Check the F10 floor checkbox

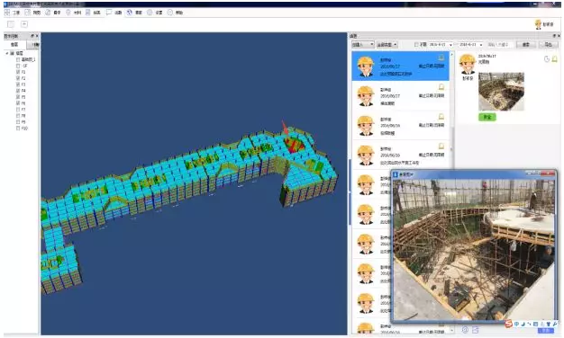[x=18, y=128]
